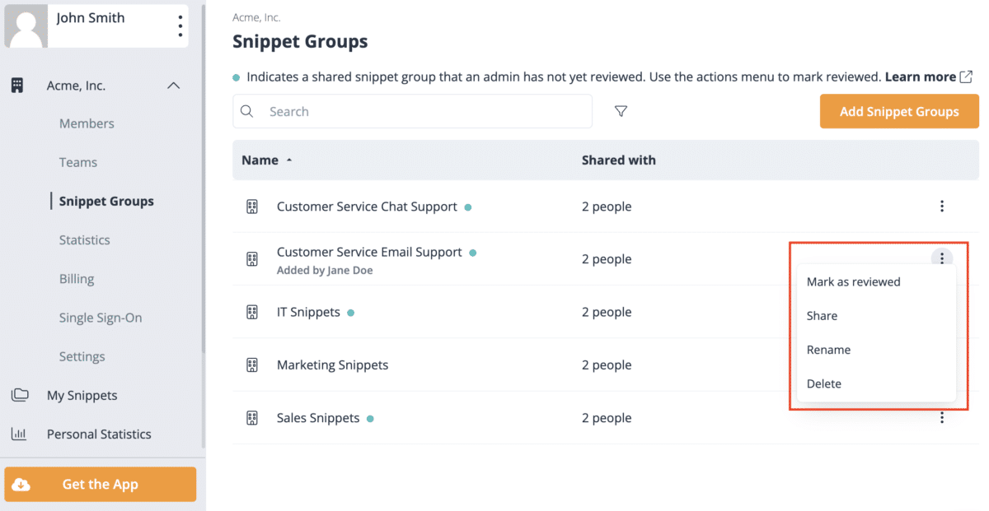The width and height of the screenshot is (989, 511).
Task: Click the Customer Service Chat Support group icon
Action: click(252, 207)
